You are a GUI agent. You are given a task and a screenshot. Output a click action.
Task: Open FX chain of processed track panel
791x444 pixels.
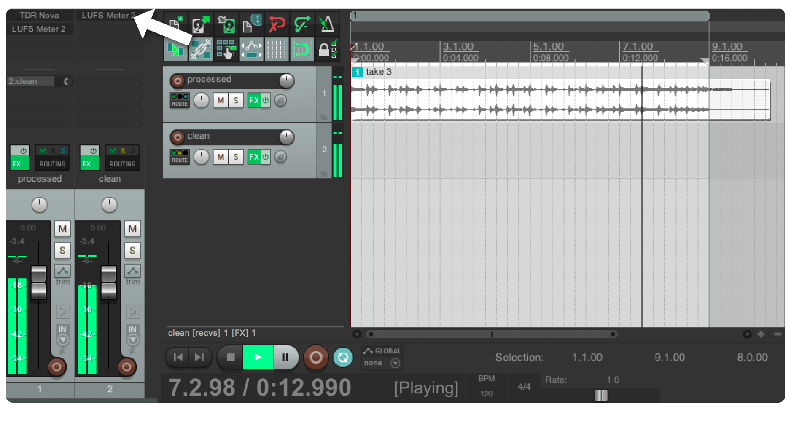(x=254, y=100)
